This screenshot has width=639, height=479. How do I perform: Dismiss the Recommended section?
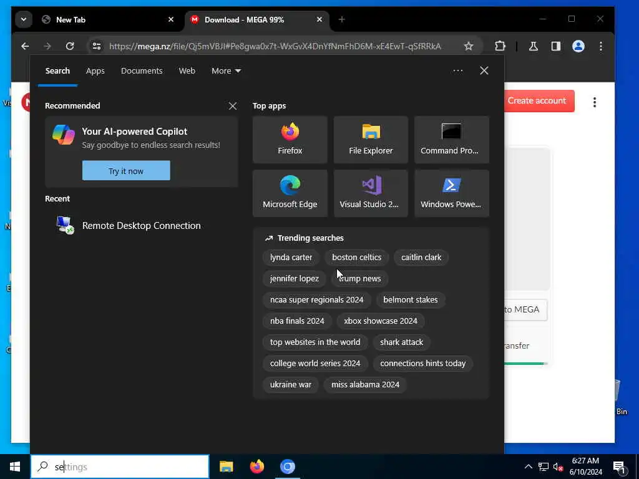[x=233, y=106]
